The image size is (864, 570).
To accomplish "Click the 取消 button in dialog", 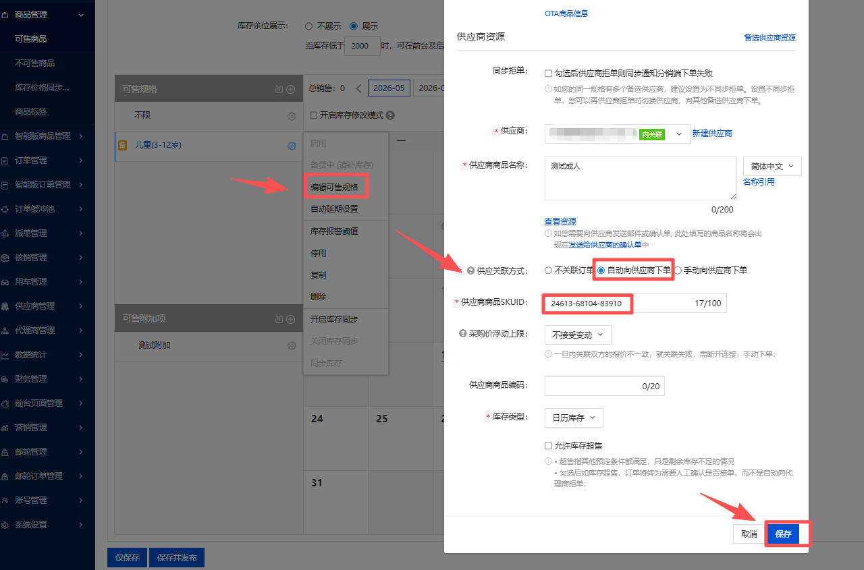I will point(749,534).
